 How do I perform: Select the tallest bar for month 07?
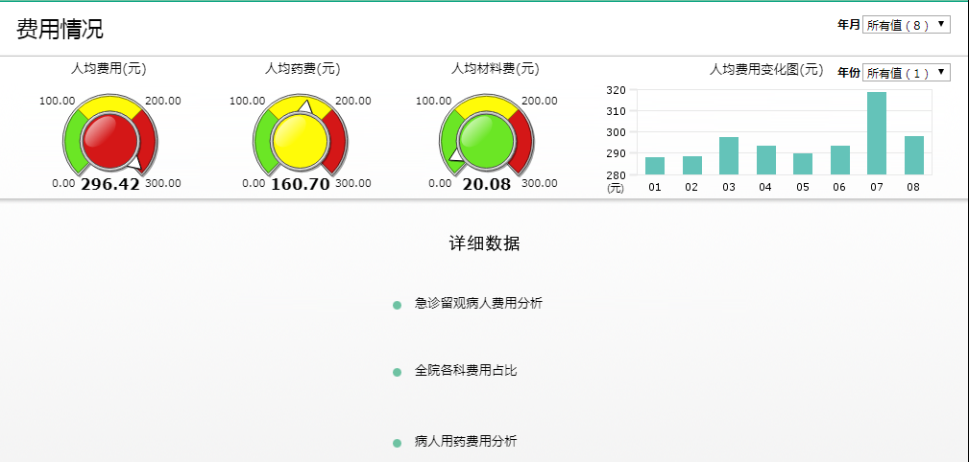click(876, 133)
